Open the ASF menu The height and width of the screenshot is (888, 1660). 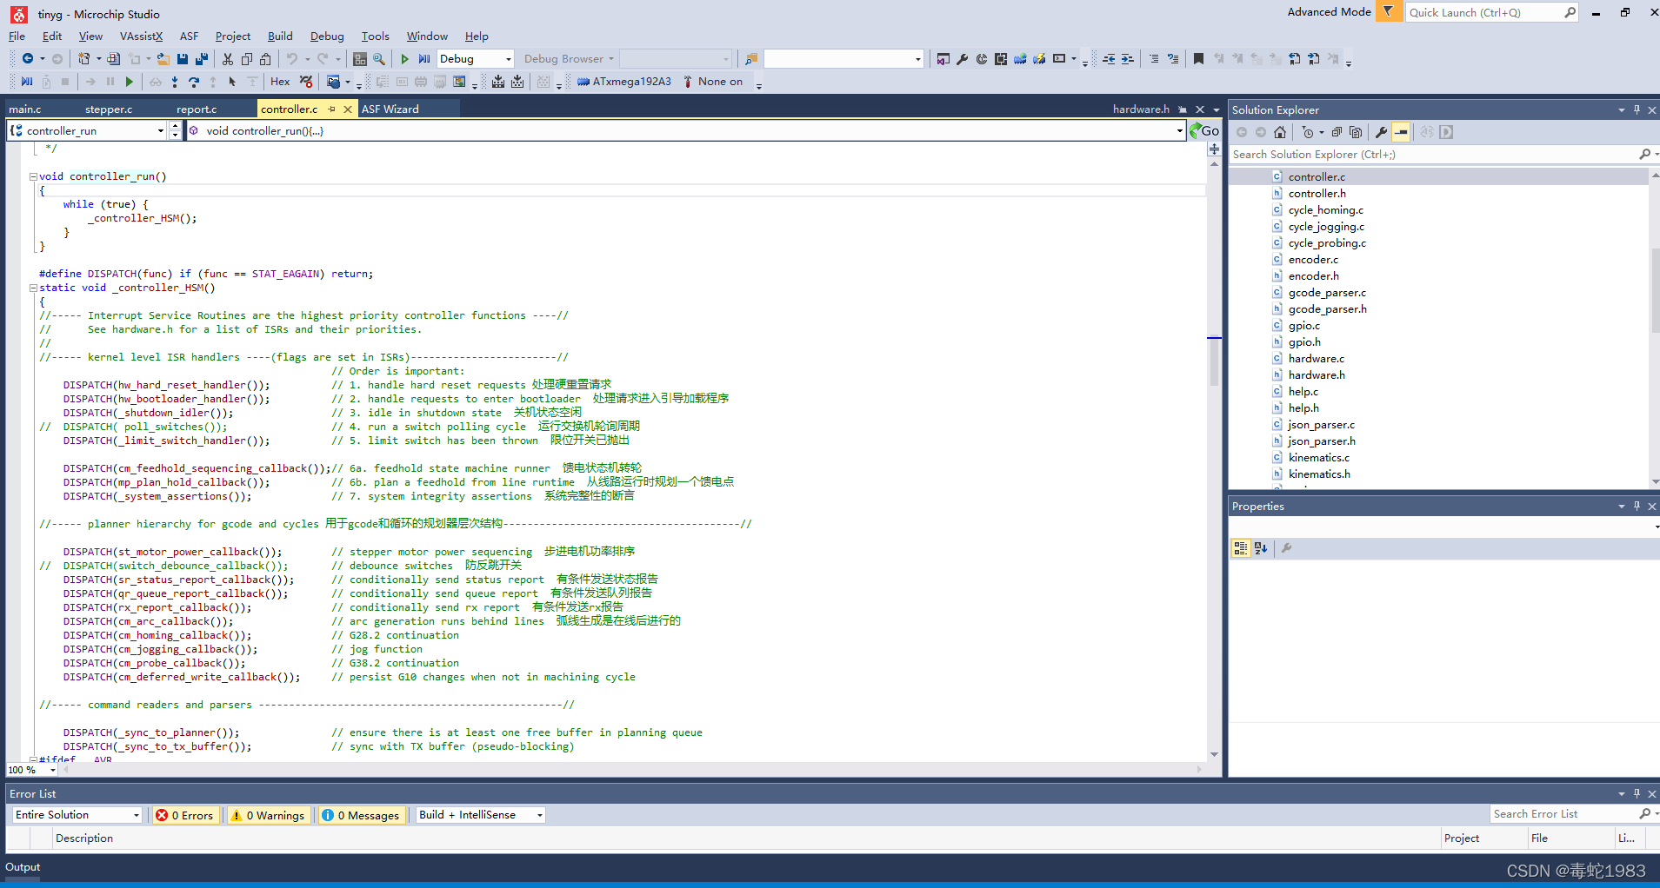(x=189, y=36)
